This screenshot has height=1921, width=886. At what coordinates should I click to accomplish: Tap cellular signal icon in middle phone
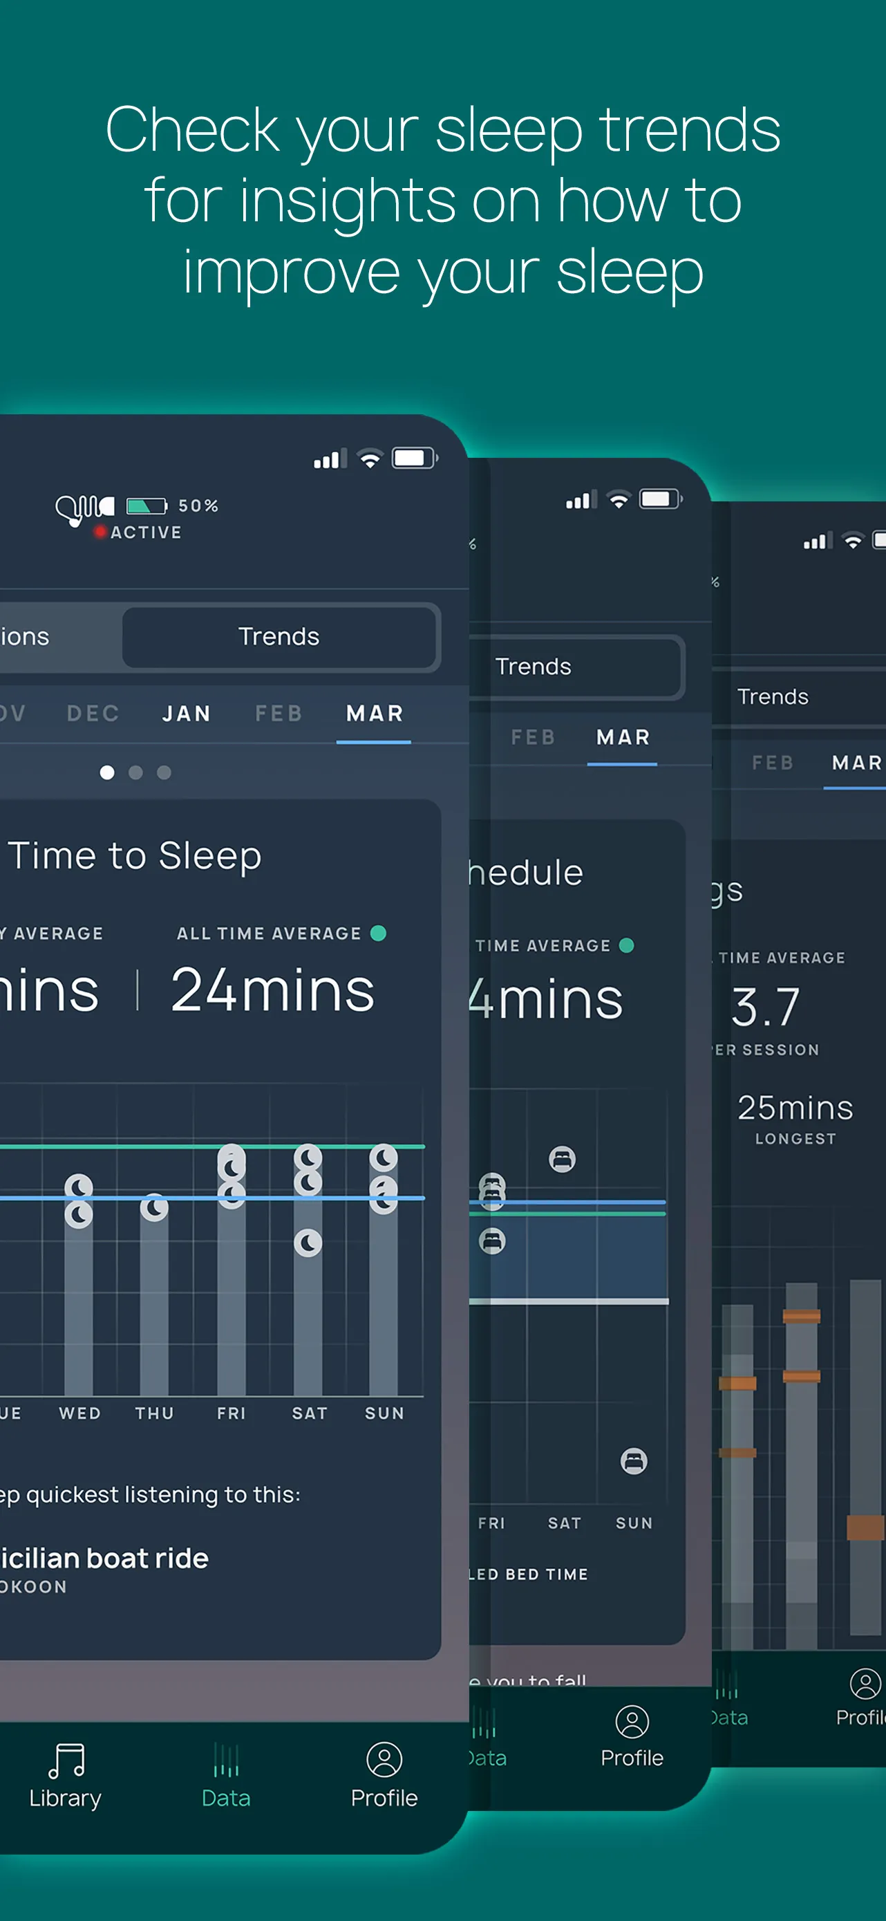click(x=581, y=500)
